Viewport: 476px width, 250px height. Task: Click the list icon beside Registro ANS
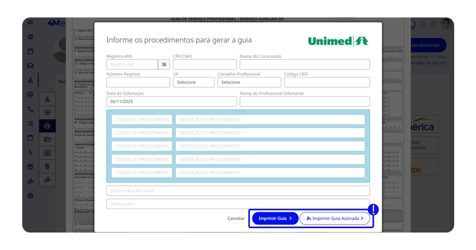pos(164,65)
